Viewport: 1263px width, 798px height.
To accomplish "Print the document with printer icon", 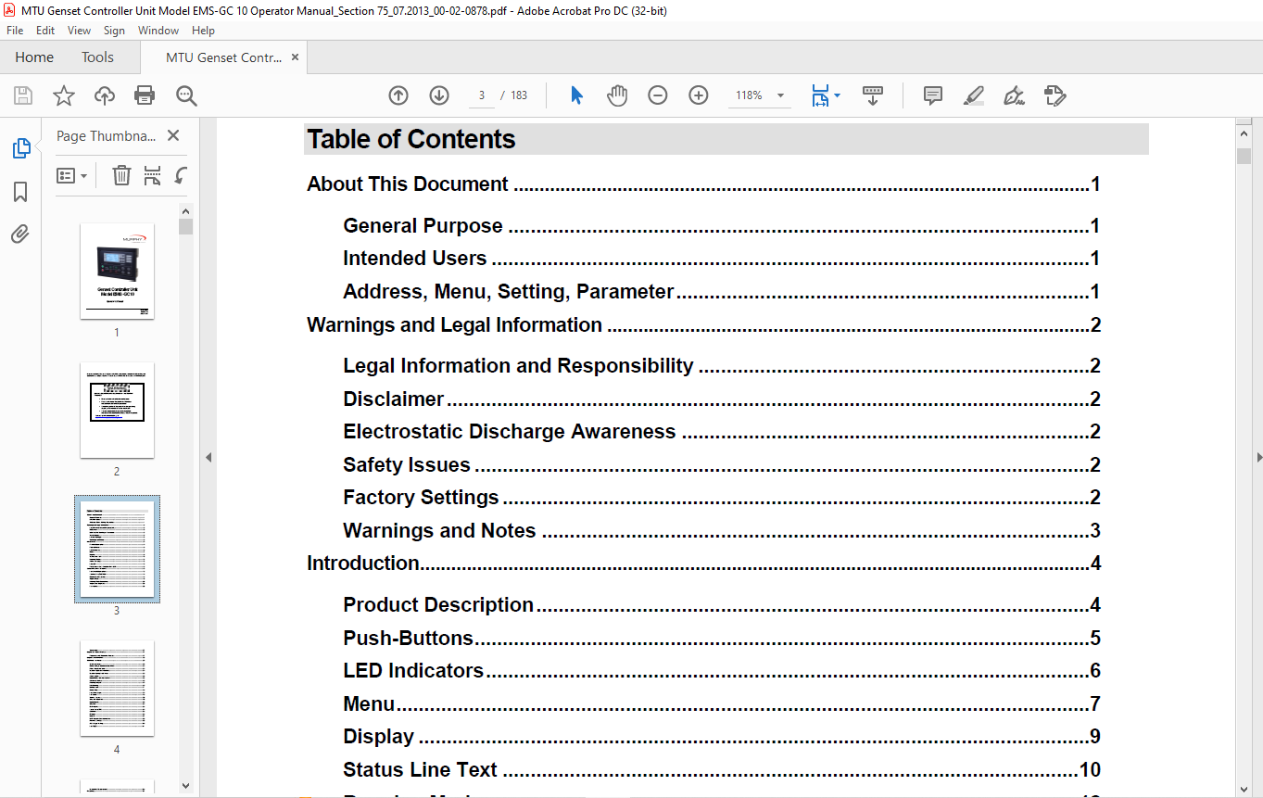I will coord(145,95).
